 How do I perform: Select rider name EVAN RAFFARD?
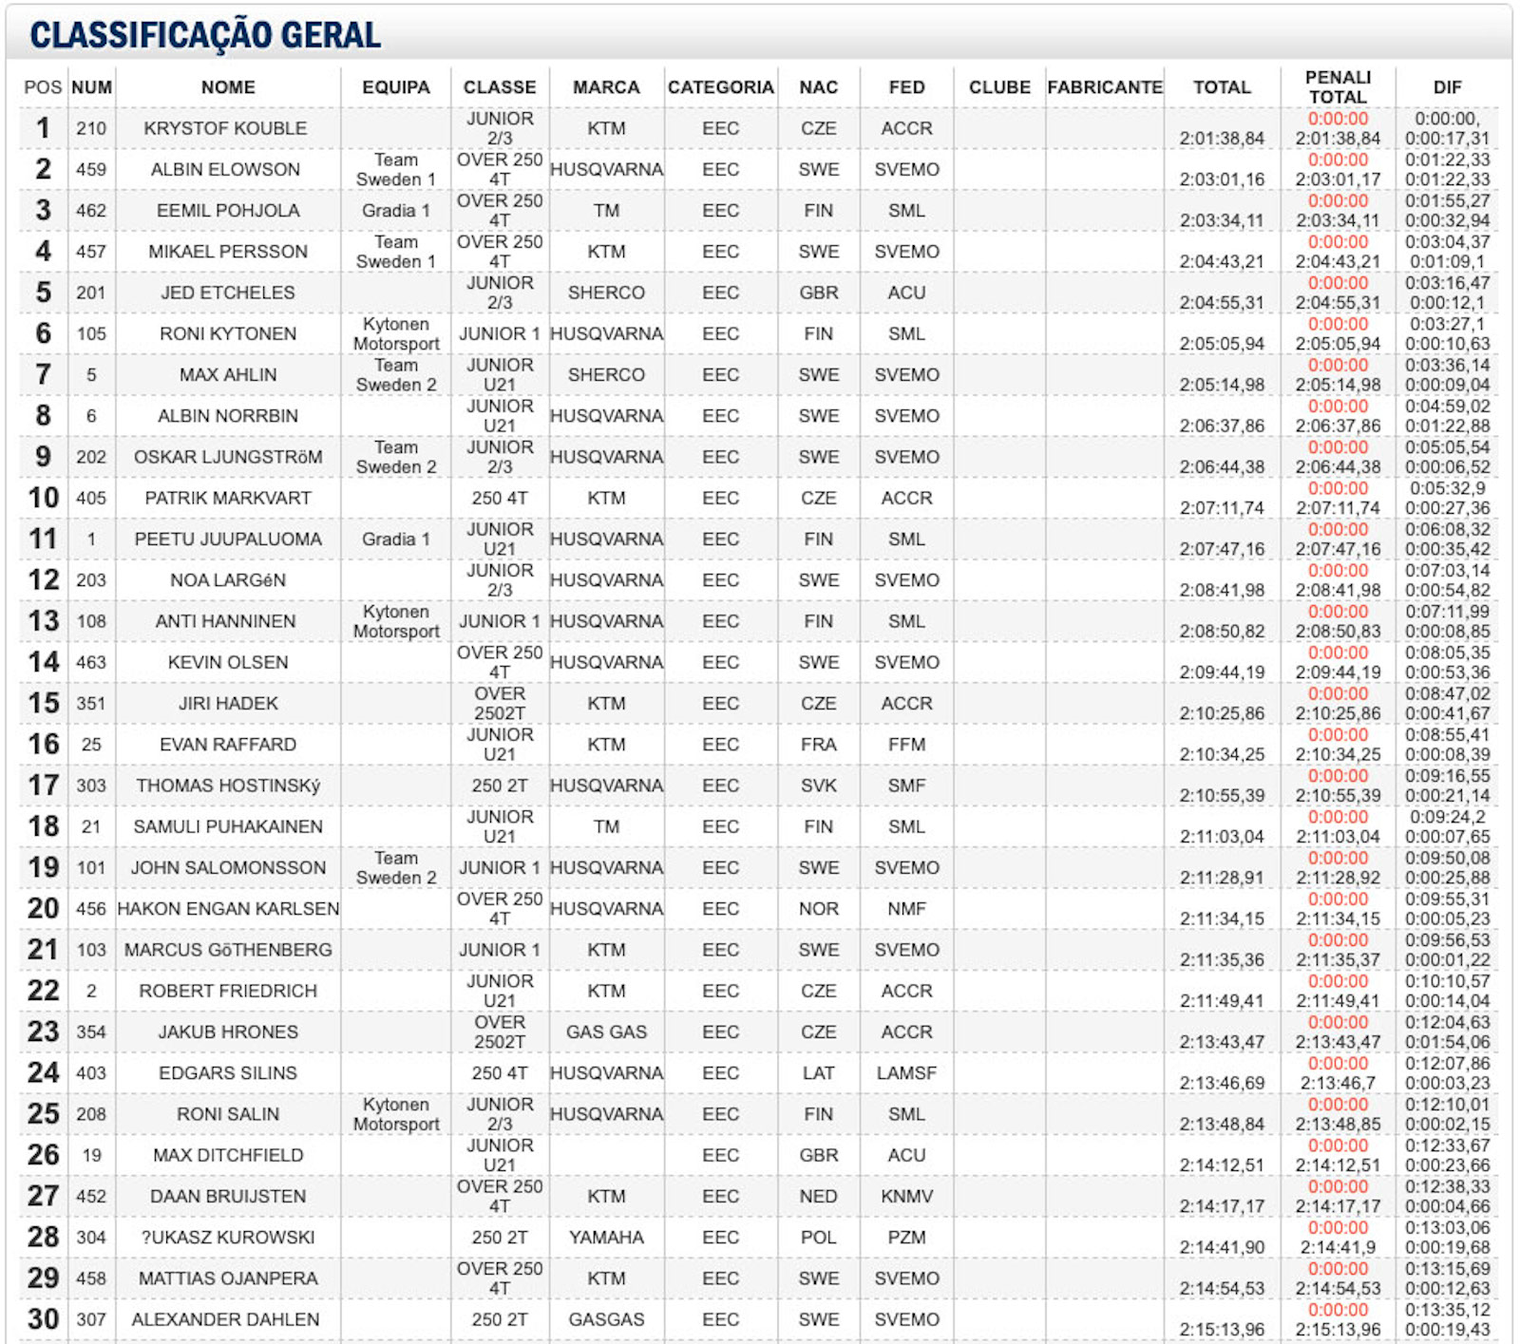point(228,745)
